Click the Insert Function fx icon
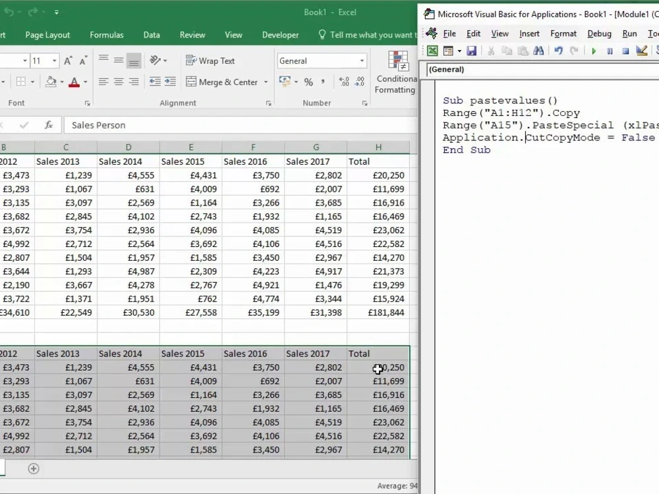659x494 pixels. [49, 124]
